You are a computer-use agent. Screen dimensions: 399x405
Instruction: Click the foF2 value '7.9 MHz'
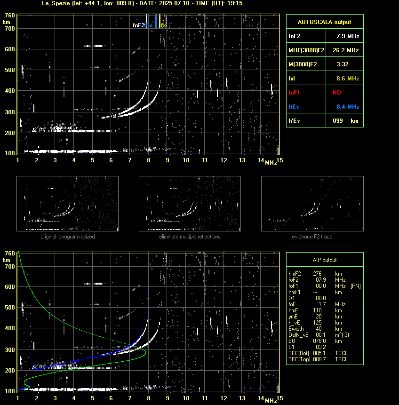tap(348, 36)
